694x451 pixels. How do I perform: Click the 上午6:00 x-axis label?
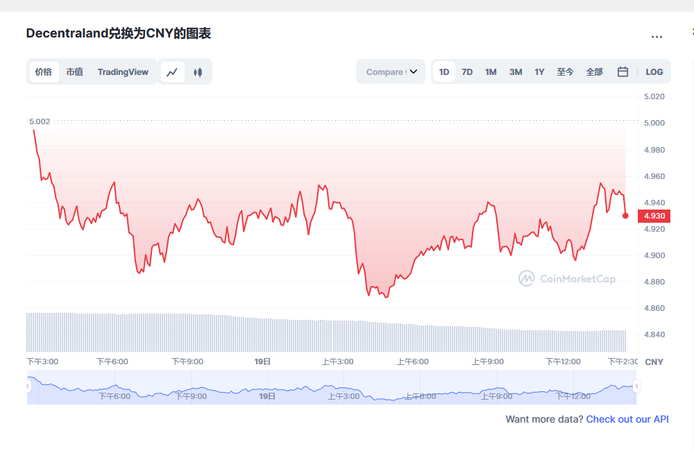tap(412, 361)
